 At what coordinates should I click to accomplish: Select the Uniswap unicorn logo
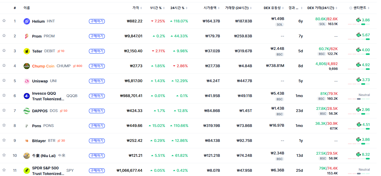[x=27, y=81]
